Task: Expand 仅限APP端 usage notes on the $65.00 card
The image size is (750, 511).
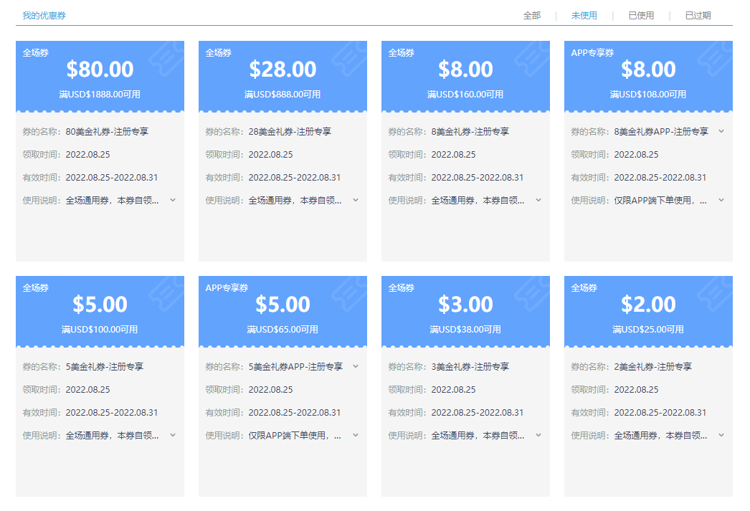Action: (356, 436)
